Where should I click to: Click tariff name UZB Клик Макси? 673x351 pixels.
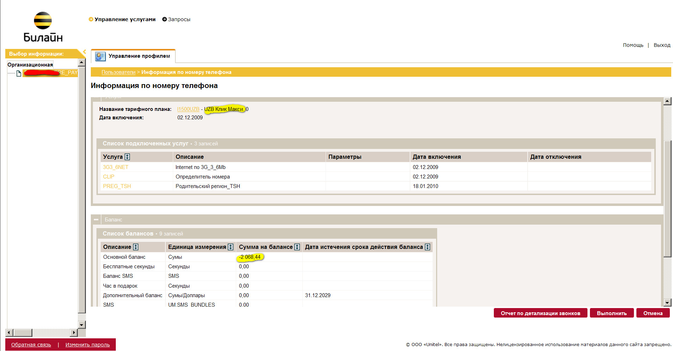pos(224,109)
